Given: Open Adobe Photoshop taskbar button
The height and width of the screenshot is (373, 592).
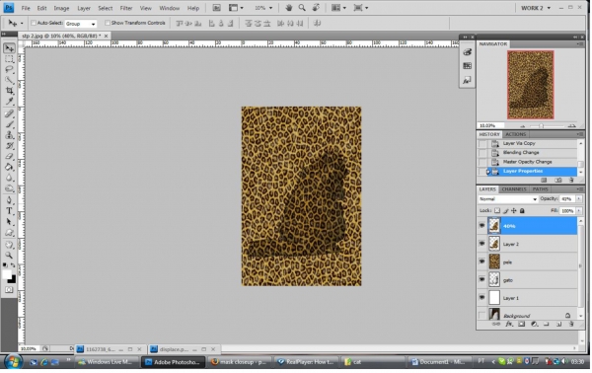Looking at the screenshot, I should pos(174,362).
